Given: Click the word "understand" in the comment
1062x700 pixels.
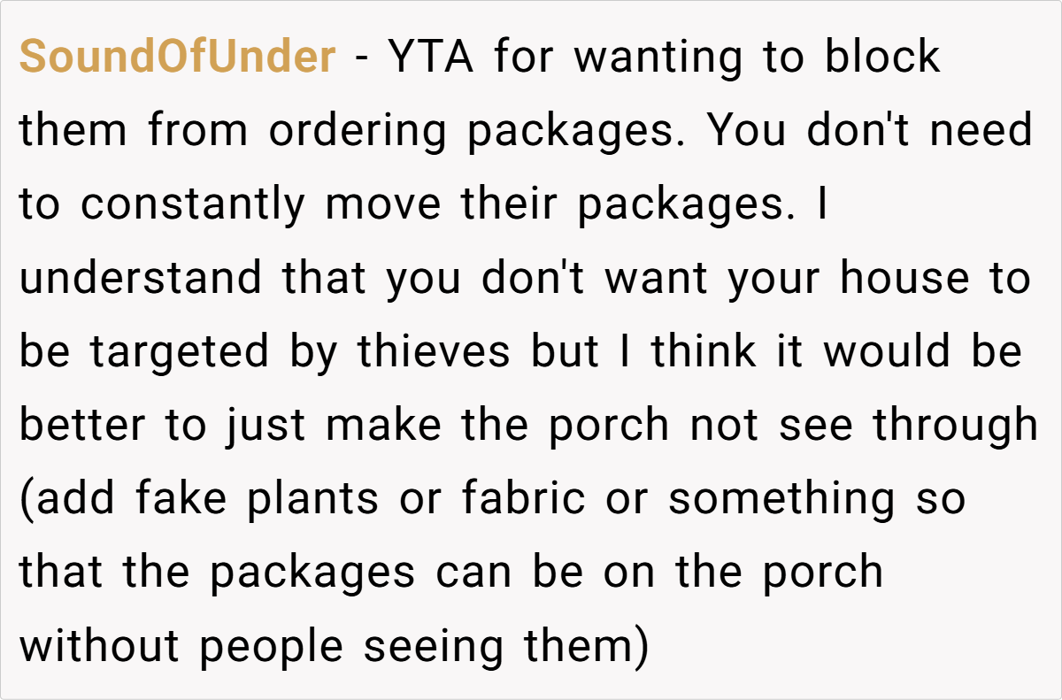Looking at the screenshot, I should point(141,280).
